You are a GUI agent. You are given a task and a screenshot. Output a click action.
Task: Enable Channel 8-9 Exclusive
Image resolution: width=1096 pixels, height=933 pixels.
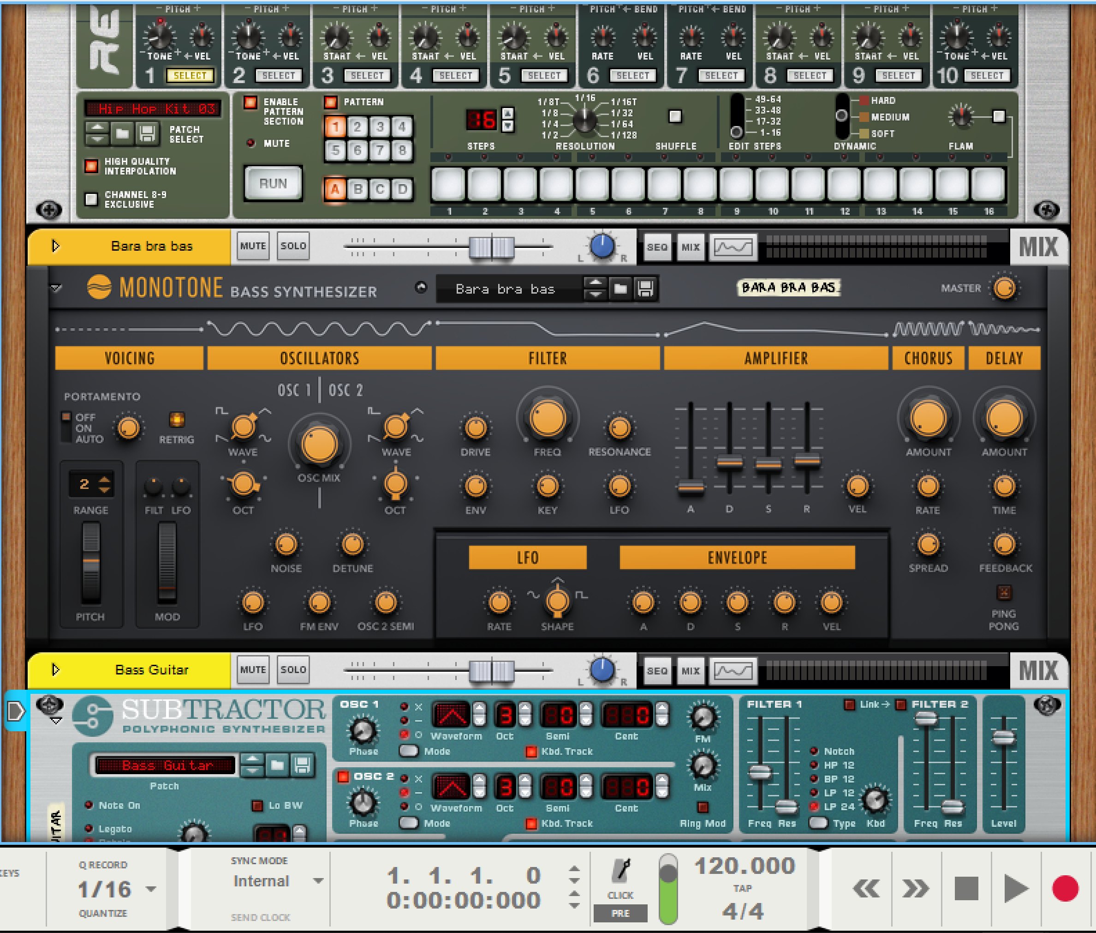pos(91,199)
